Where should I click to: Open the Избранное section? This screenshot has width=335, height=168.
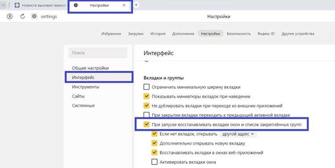pyautogui.click(x=111, y=34)
